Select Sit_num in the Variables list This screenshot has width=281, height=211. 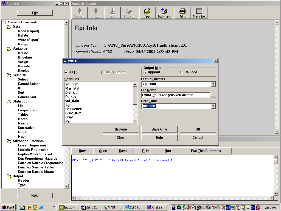click(x=72, y=84)
